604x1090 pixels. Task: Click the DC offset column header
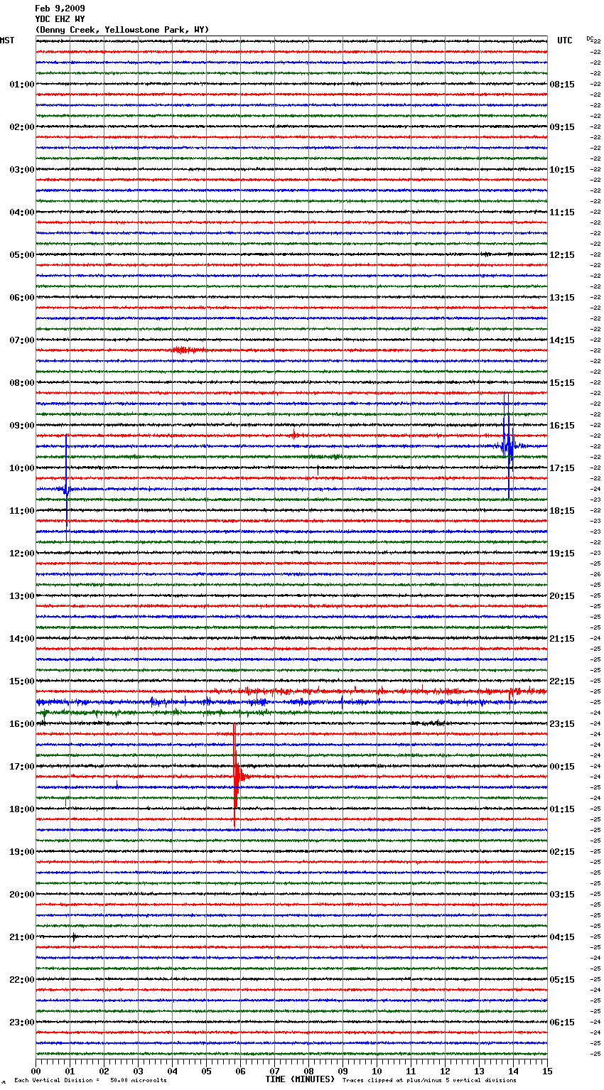[x=590, y=38]
